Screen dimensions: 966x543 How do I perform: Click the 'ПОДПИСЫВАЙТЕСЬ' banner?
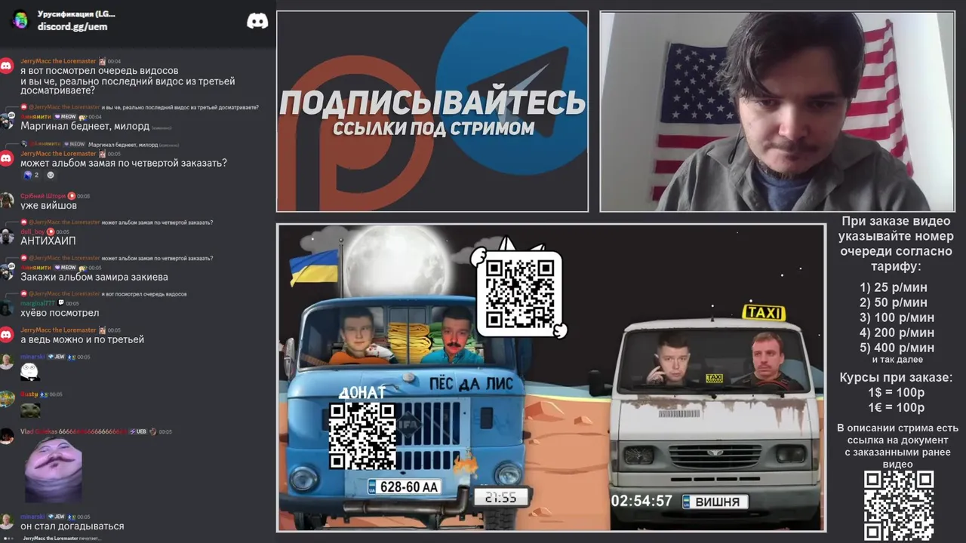432,103
